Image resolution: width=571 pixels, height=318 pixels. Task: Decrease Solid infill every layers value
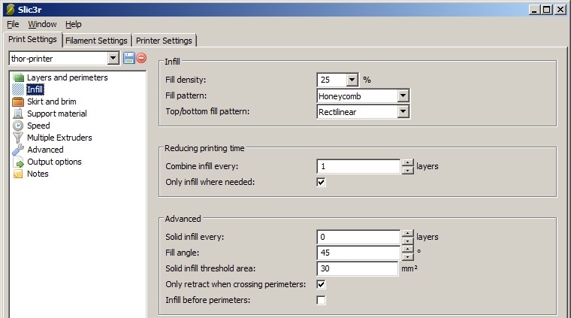point(408,241)
